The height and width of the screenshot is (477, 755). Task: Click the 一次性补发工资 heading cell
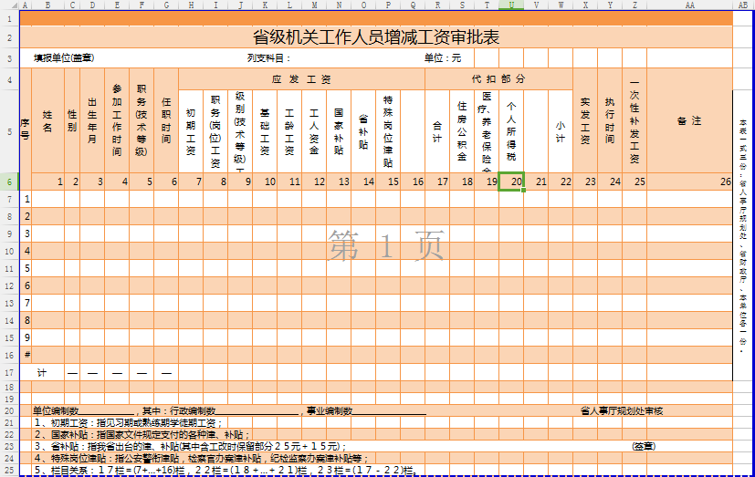pos(634,120)
